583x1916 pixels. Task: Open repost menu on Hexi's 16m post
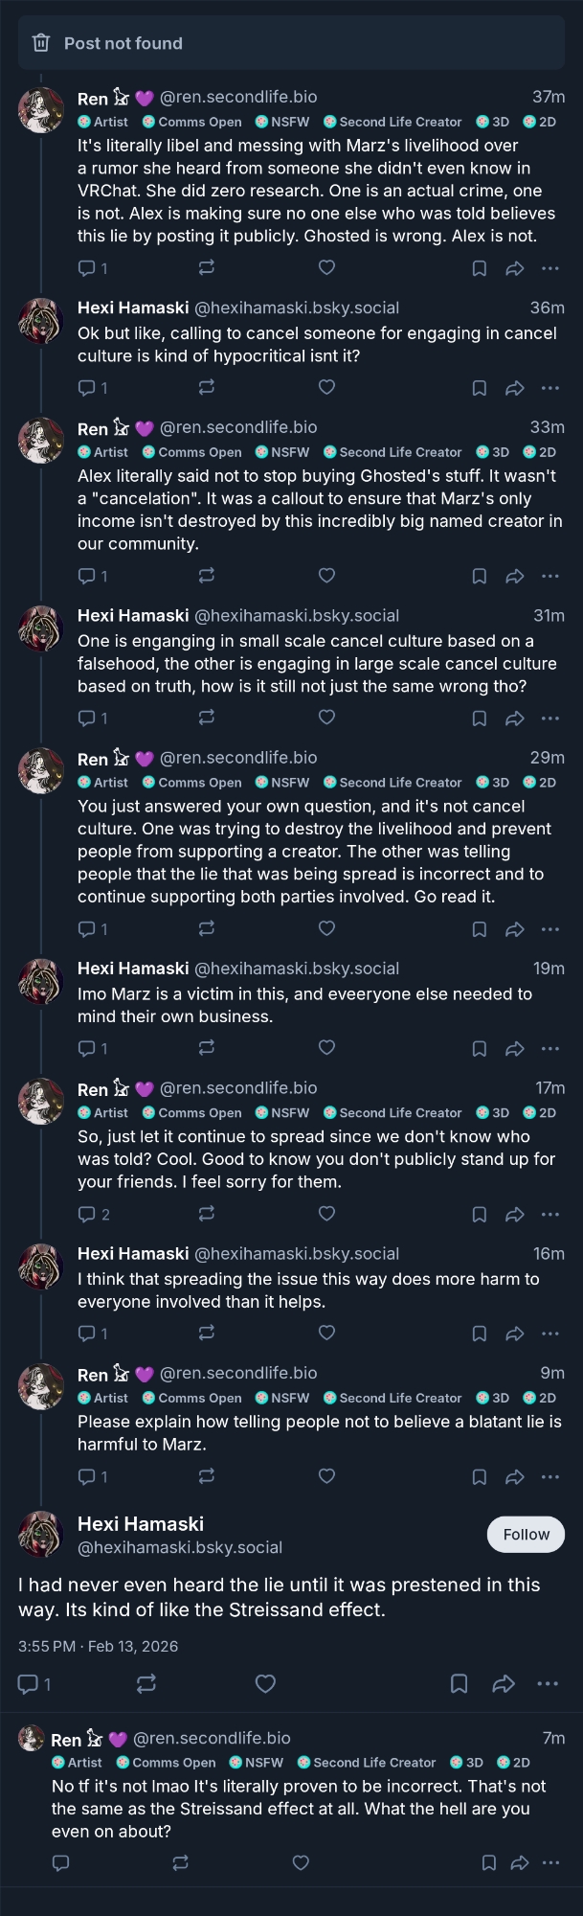(206, 1333)
